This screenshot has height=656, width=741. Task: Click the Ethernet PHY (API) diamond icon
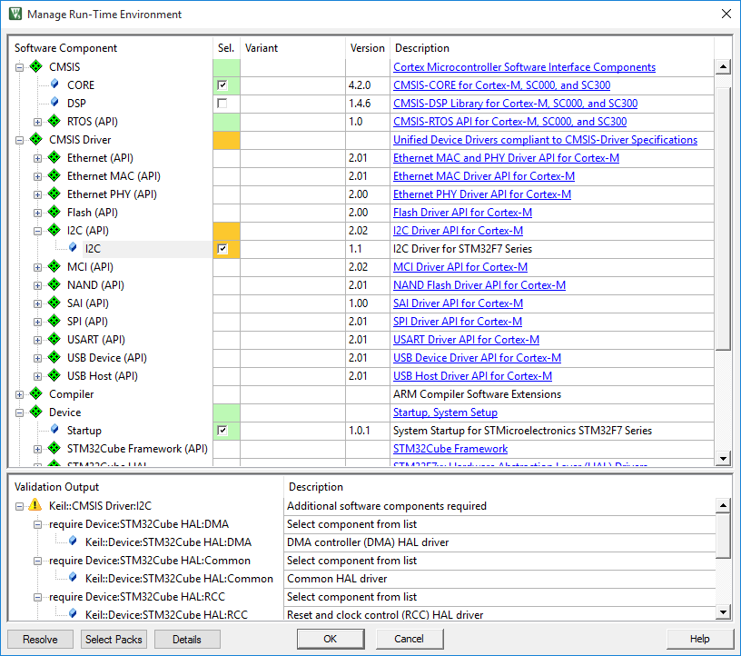coord(54,194)
